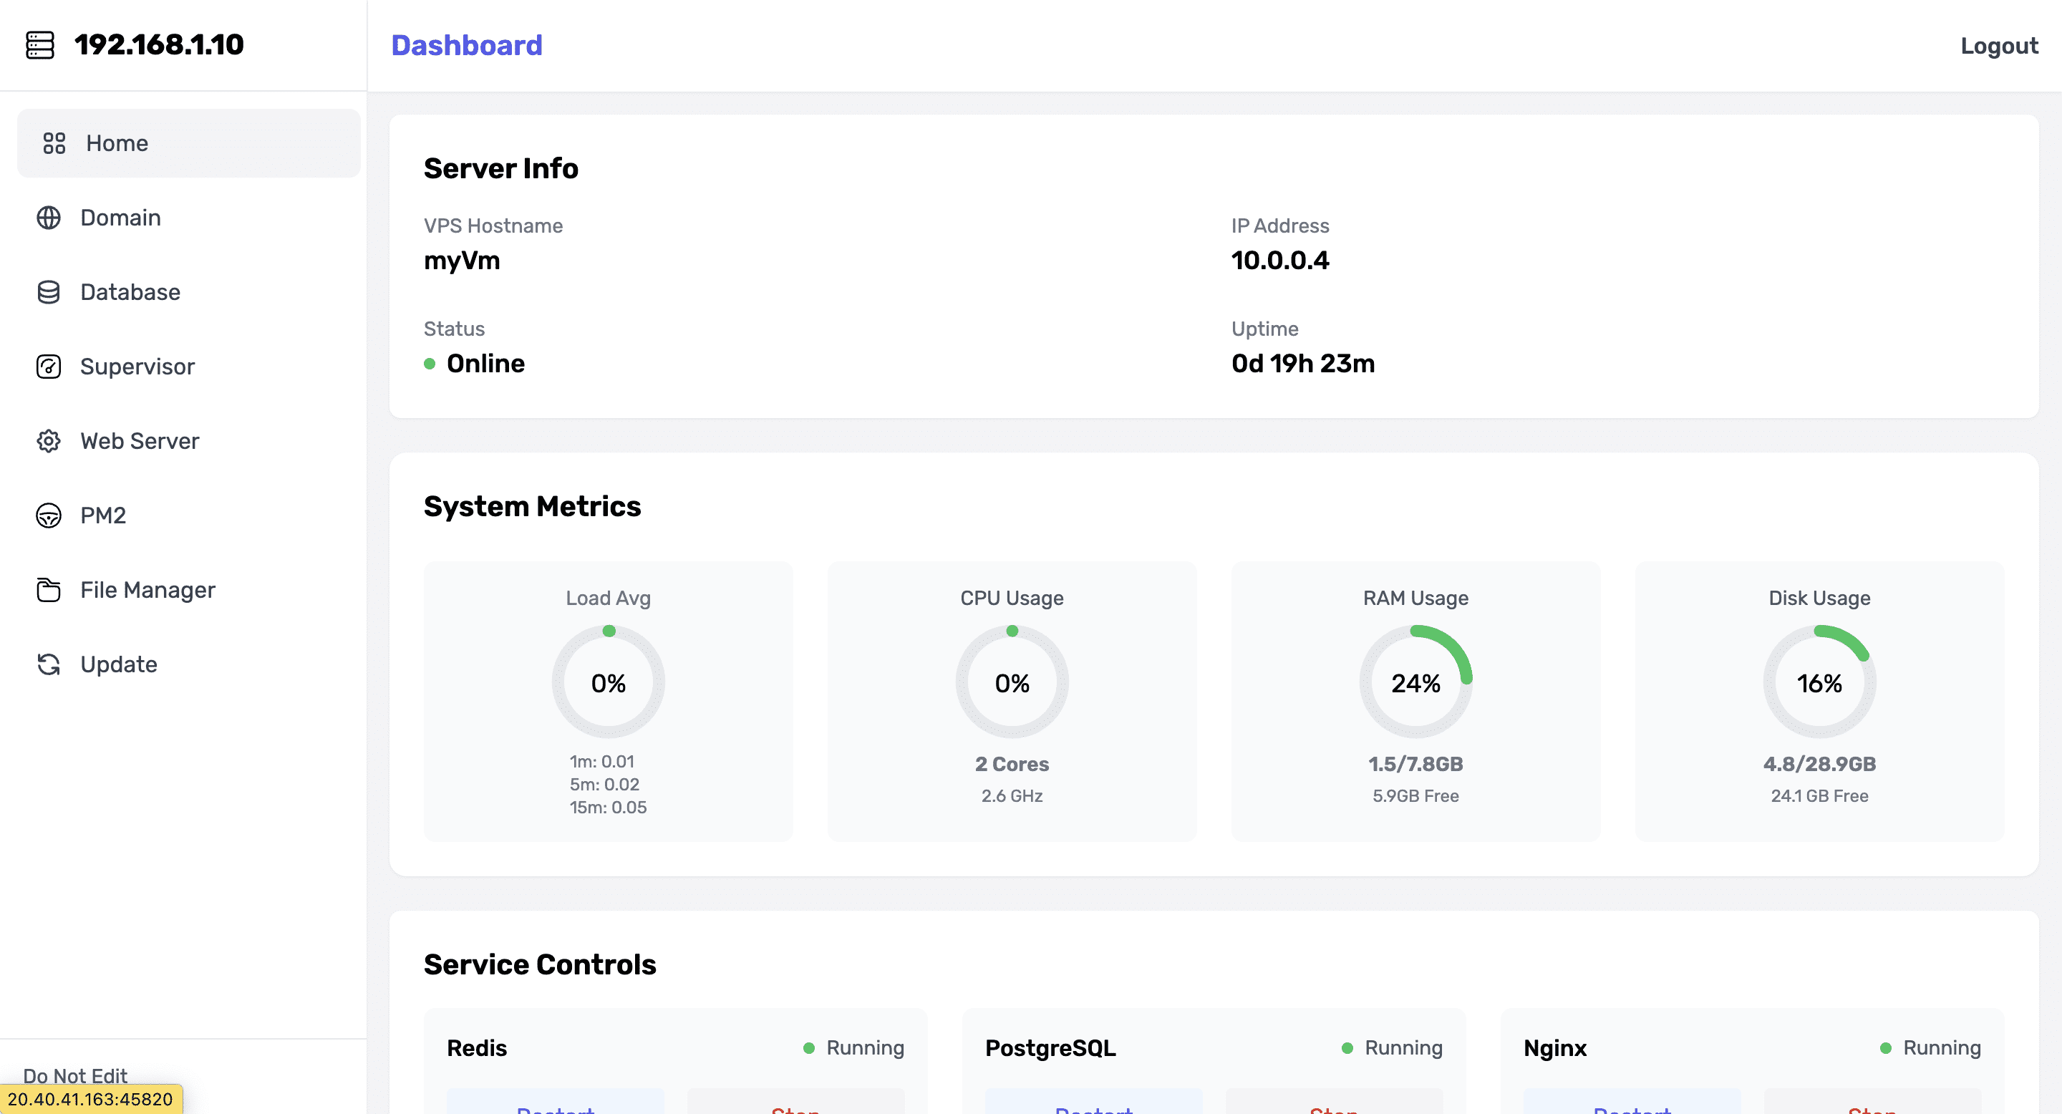
Task: Go to the Supervisor page
Action: (x=137, y=367)
